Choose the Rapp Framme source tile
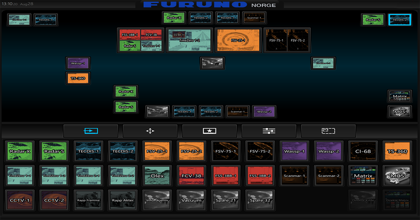The height and width of the screenshot is (220, 420). coord(89,200)
